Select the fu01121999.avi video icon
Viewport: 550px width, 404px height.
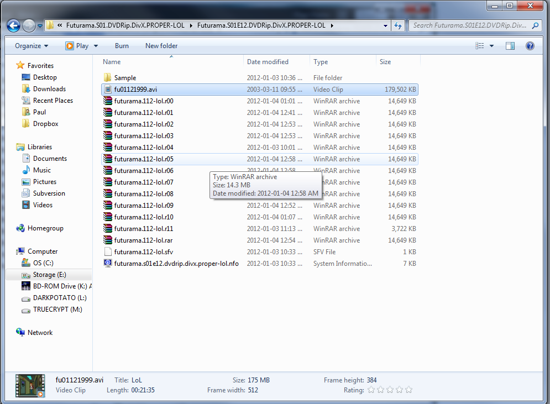pyautogui.click(x=108, y=89)
